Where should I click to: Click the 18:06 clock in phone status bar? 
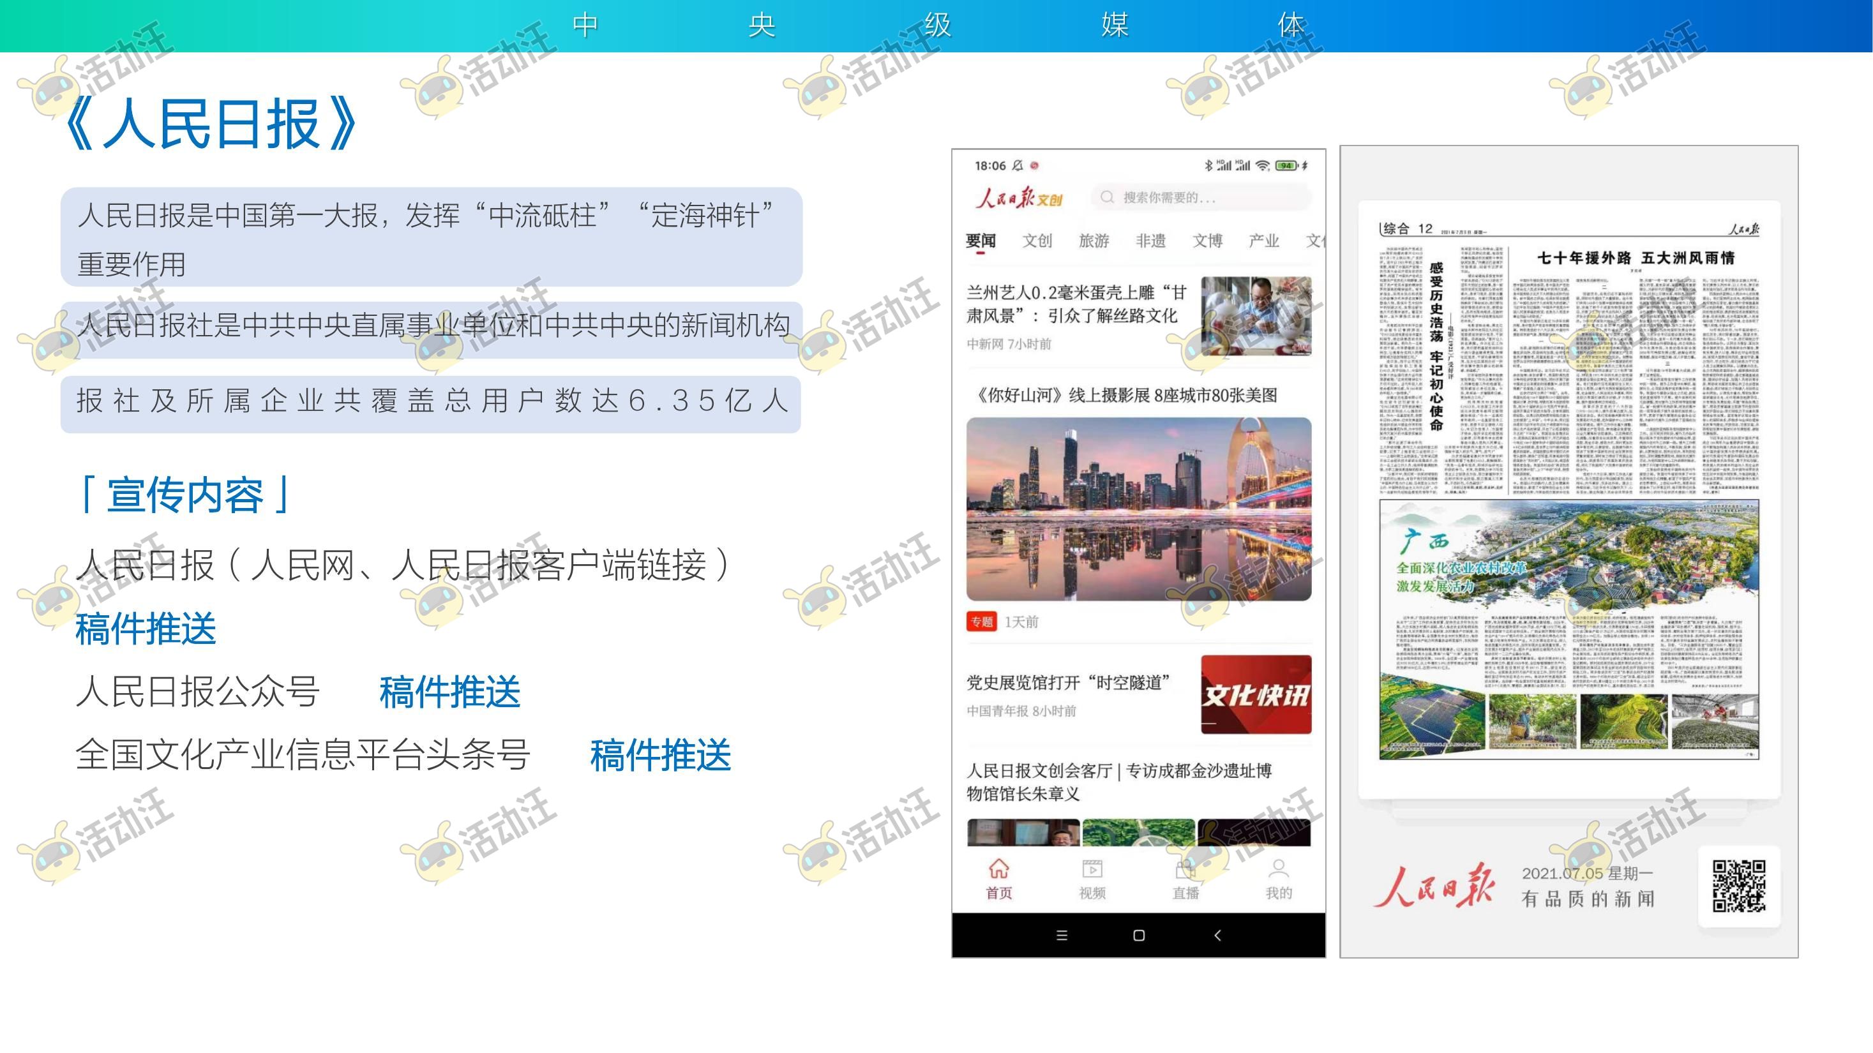[989, 166]
